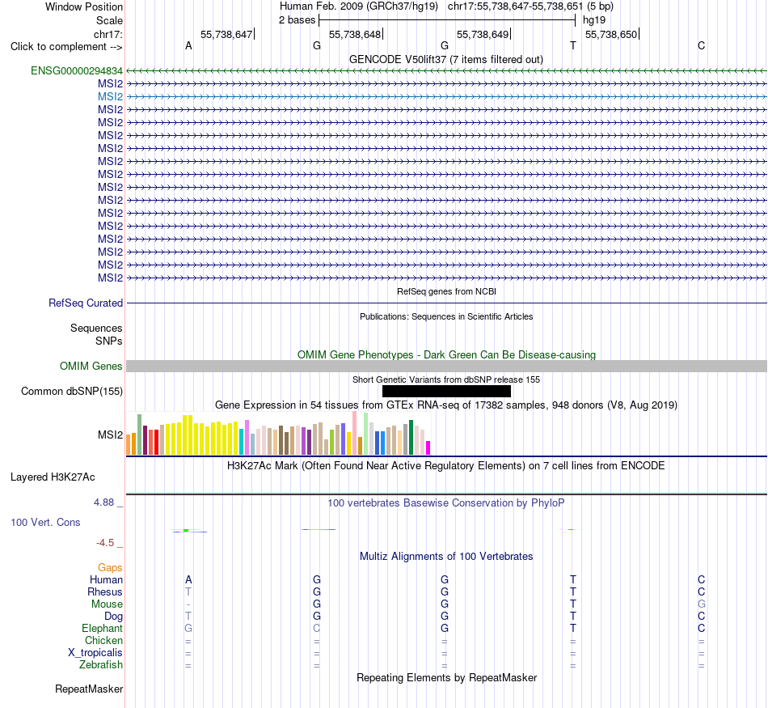The height and width of the screenshot is (708, 768).
Task: Click the Scale label
Action: (x=109, y=20)
